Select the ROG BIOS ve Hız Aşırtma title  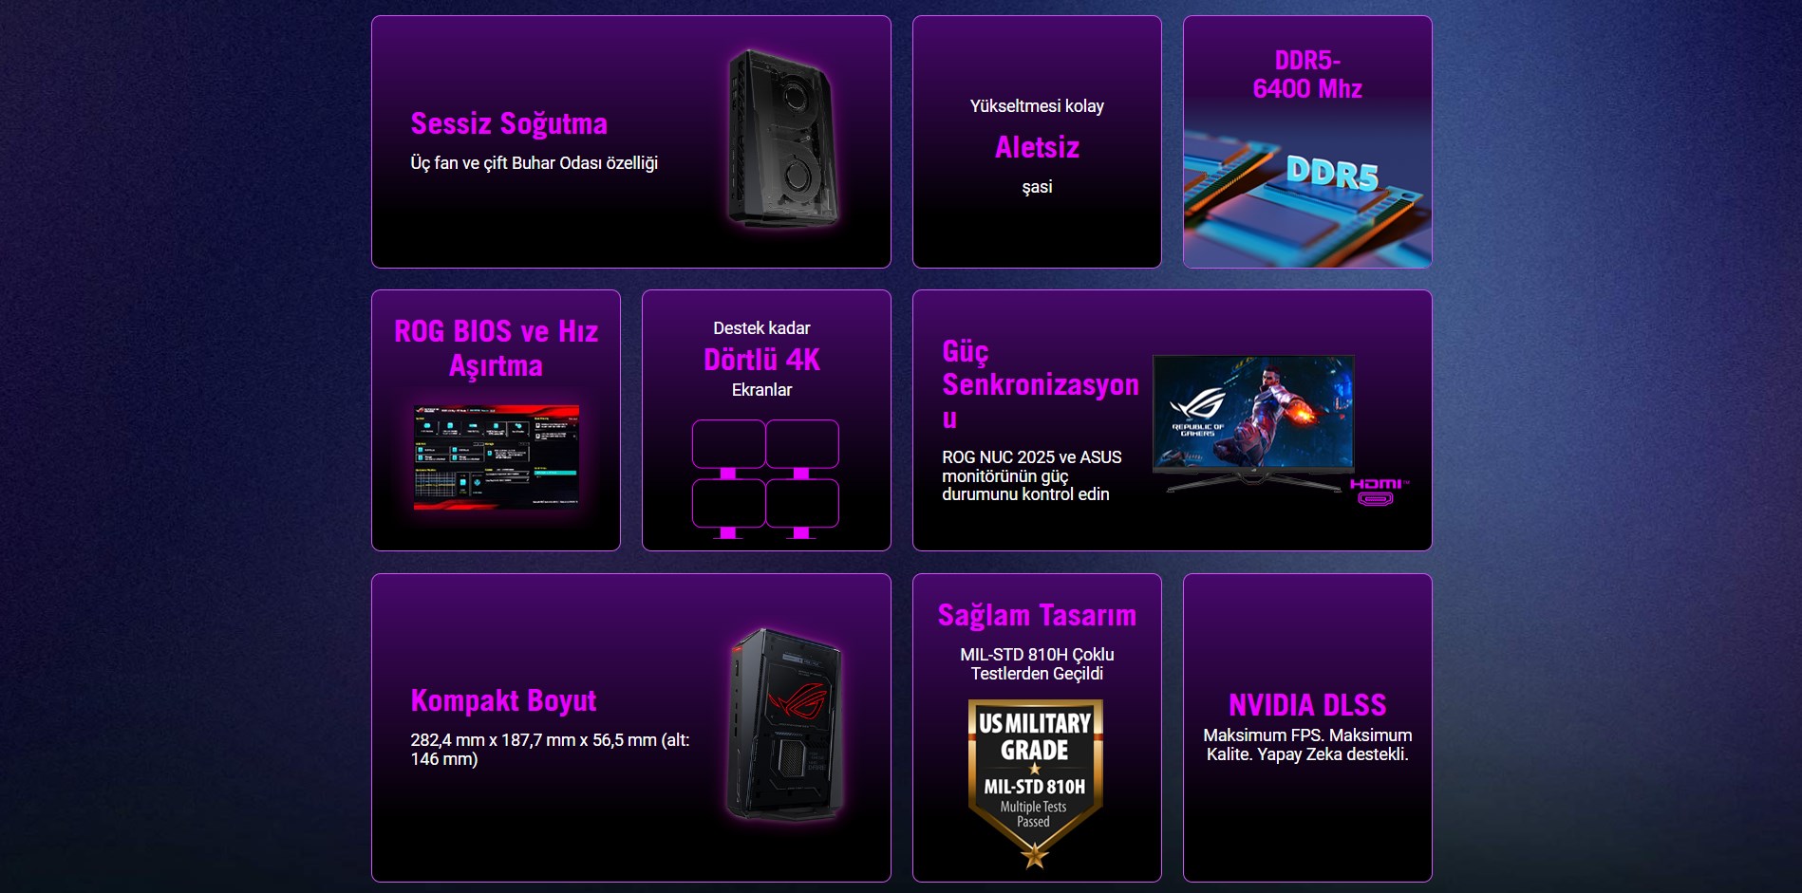tap(496, 348)
